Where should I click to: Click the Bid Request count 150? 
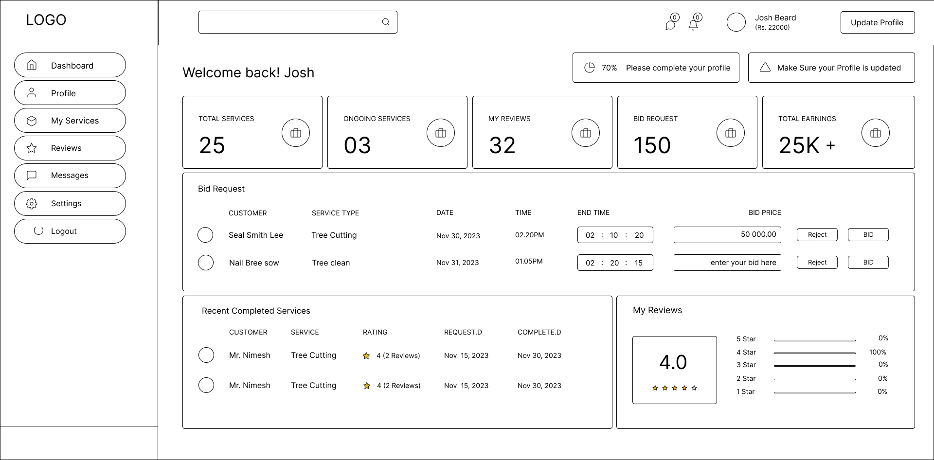click(x=652, y=145)
